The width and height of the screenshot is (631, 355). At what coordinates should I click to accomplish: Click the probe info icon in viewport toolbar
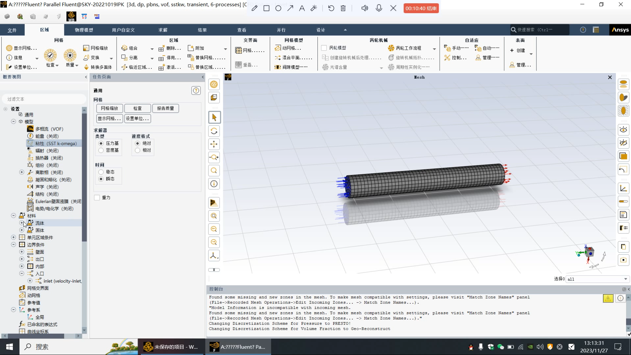click(x=214, y=184)
